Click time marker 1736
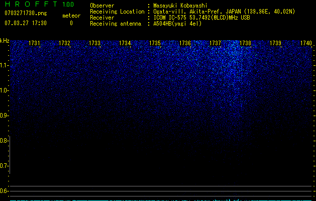Viewport: 316px width, 201px height. [185, 43]
